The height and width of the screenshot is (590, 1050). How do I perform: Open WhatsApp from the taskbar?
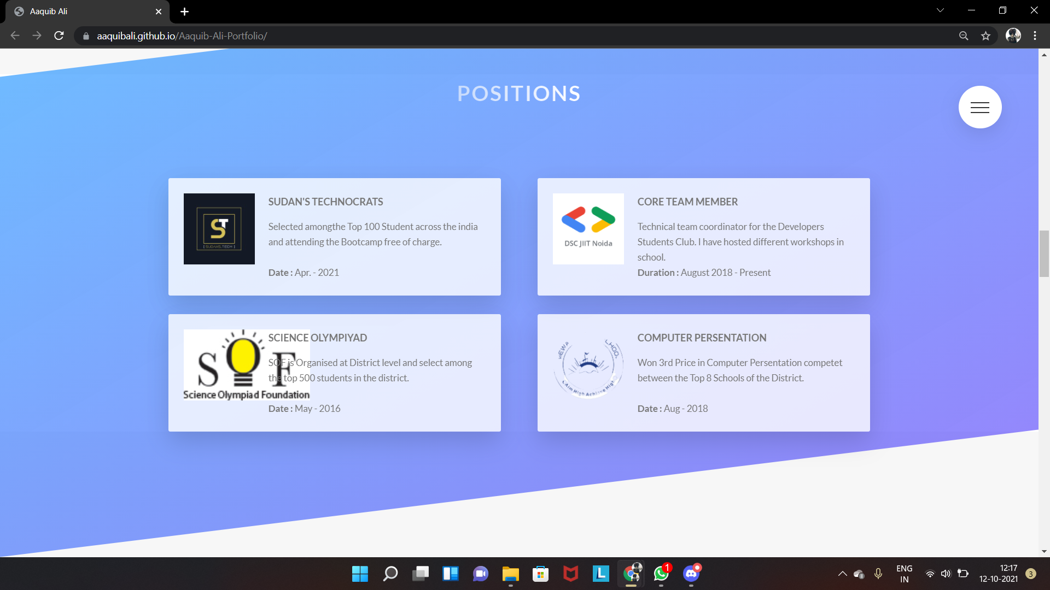coord(661,574)
